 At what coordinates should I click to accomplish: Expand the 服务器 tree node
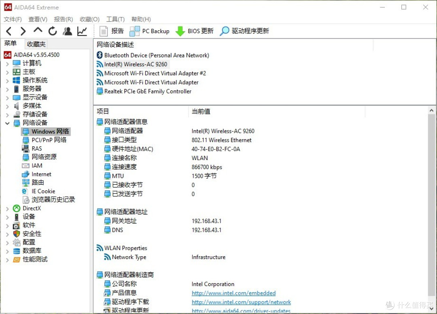(8, 89)
